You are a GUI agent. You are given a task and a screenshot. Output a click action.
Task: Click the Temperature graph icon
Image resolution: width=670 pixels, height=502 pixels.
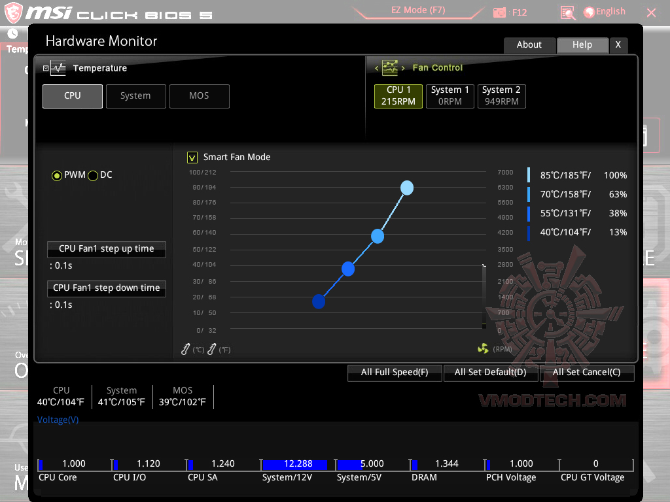(58, 68)
